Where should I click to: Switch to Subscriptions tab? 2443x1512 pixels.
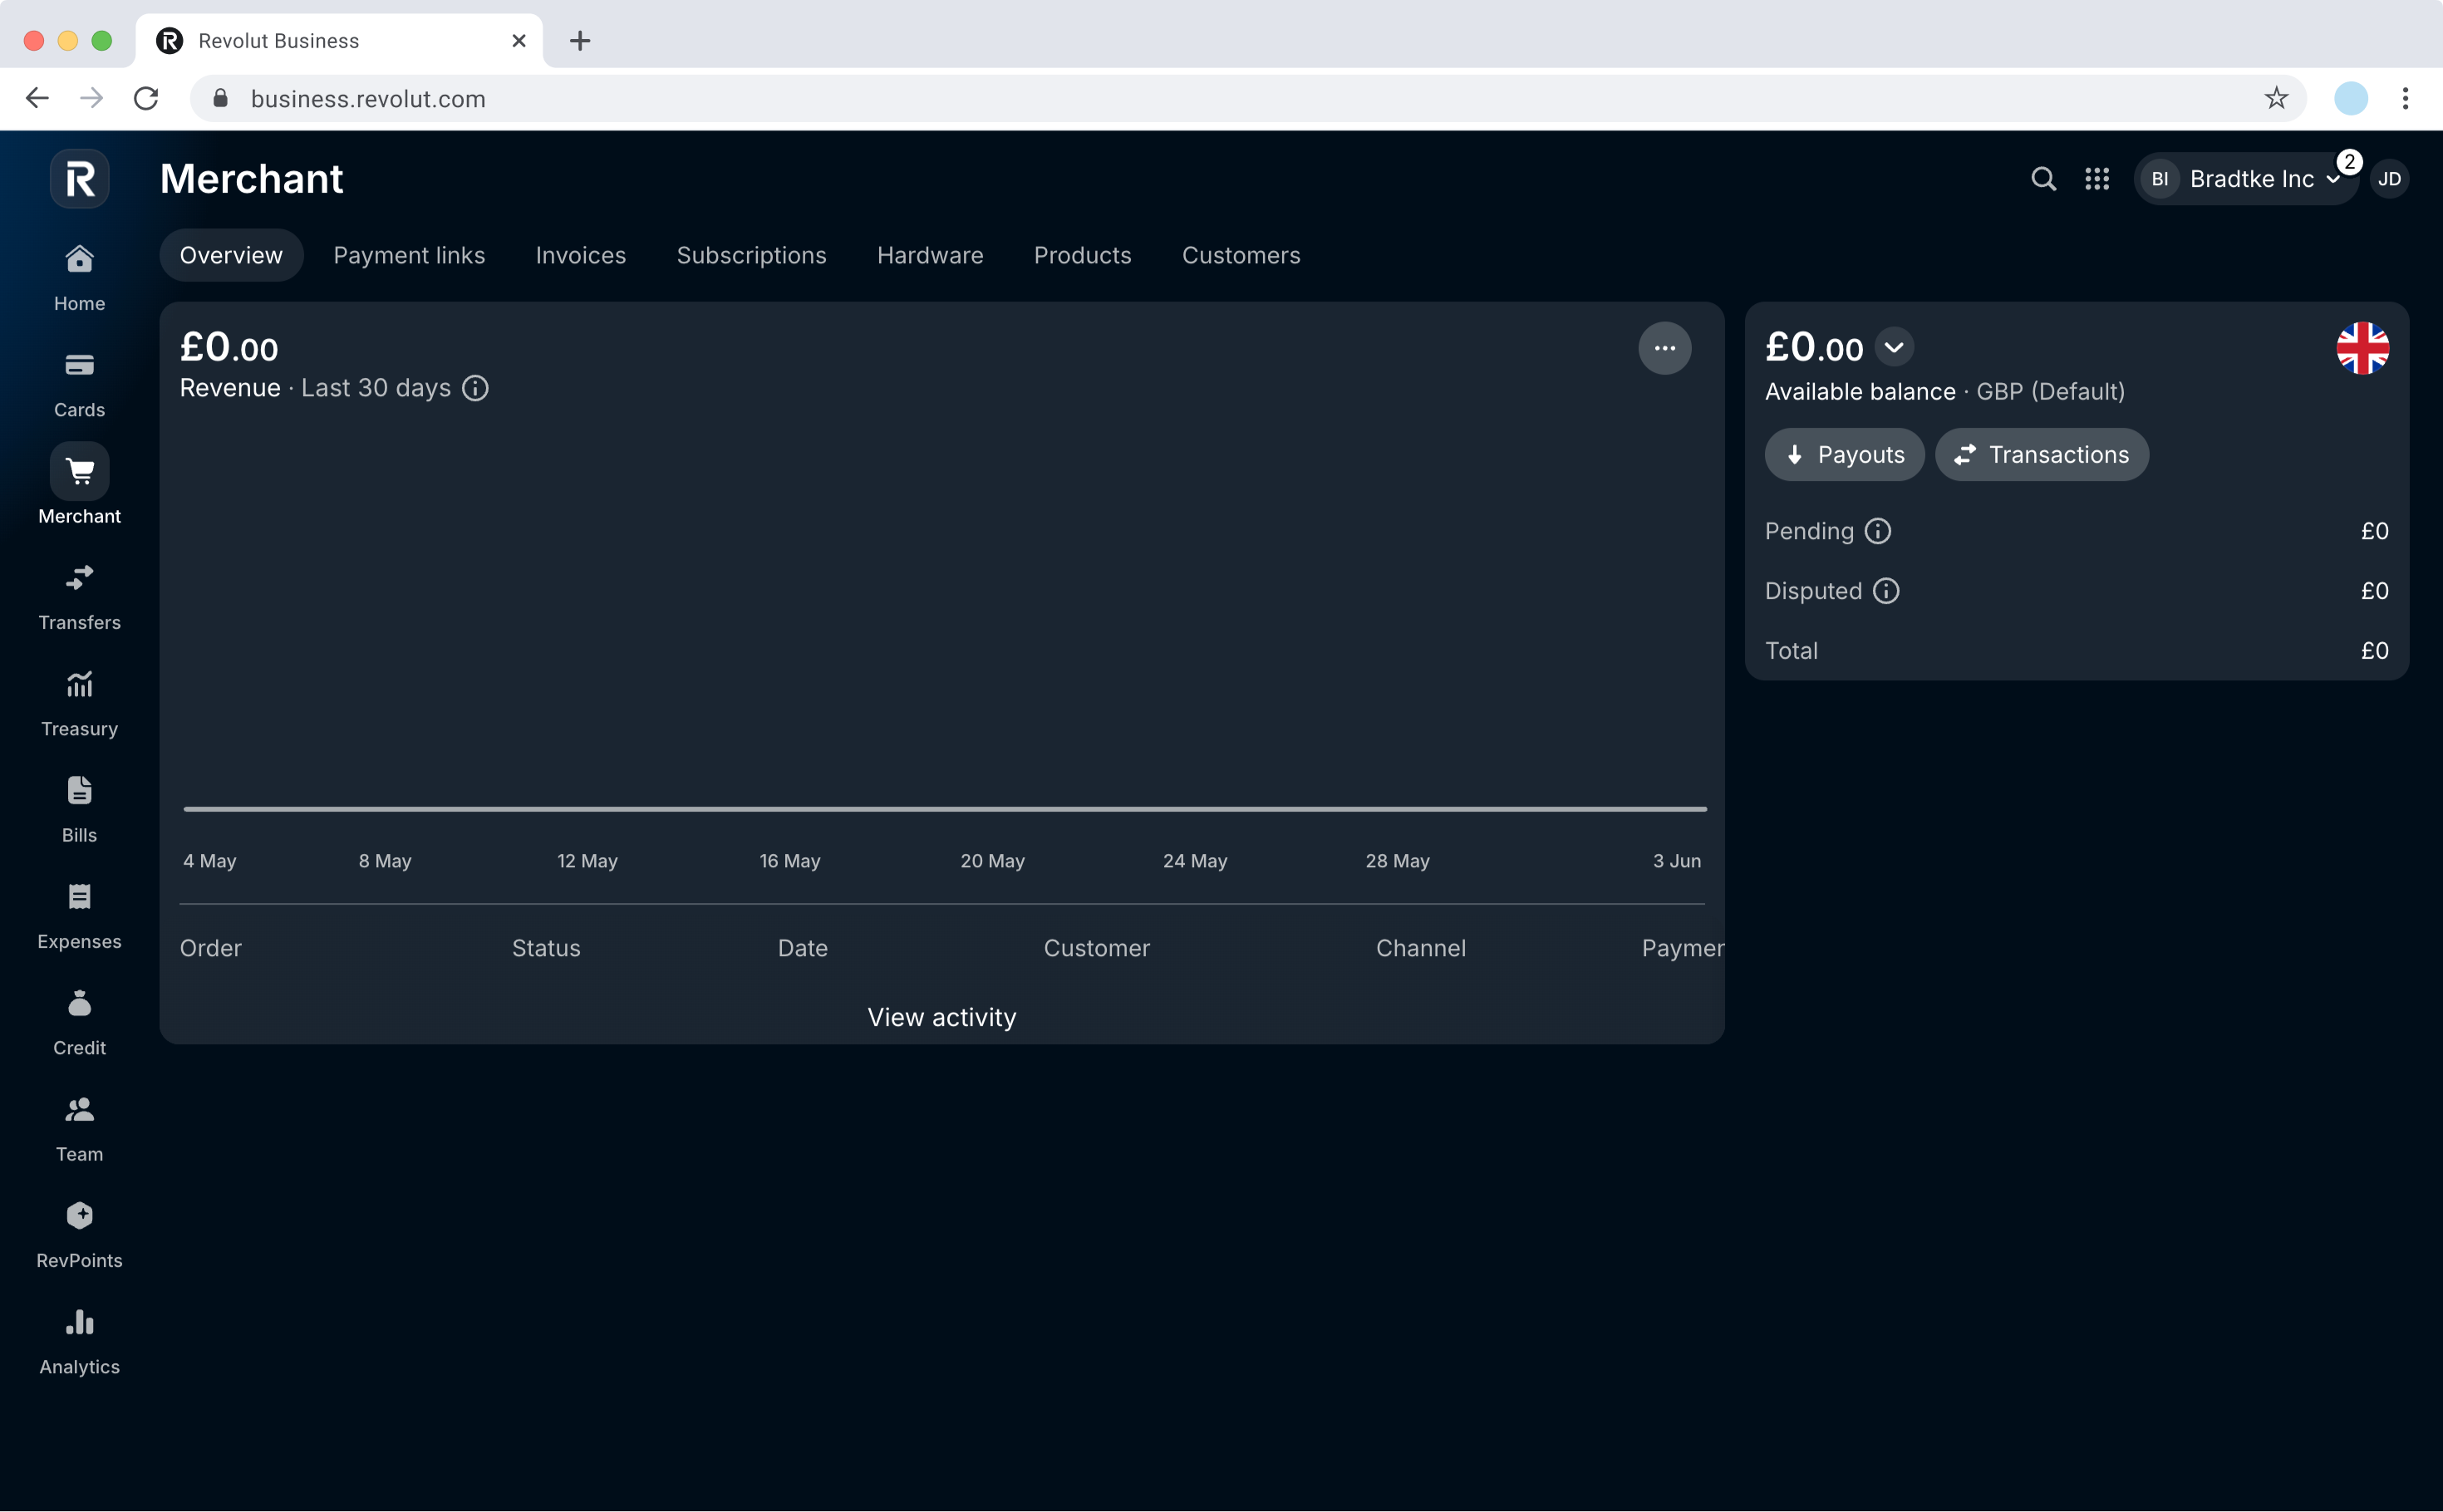[751, 255]
